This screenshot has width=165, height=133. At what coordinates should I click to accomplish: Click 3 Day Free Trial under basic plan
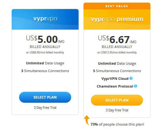(x=45, y=108)
